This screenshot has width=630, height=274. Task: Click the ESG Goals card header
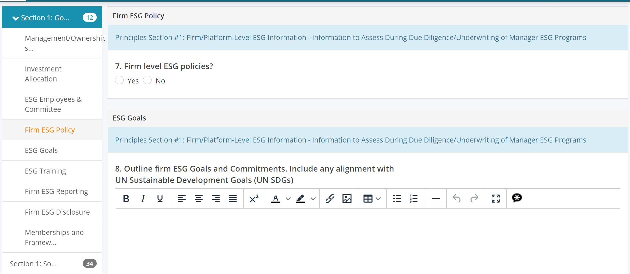[x=368, y=118]
